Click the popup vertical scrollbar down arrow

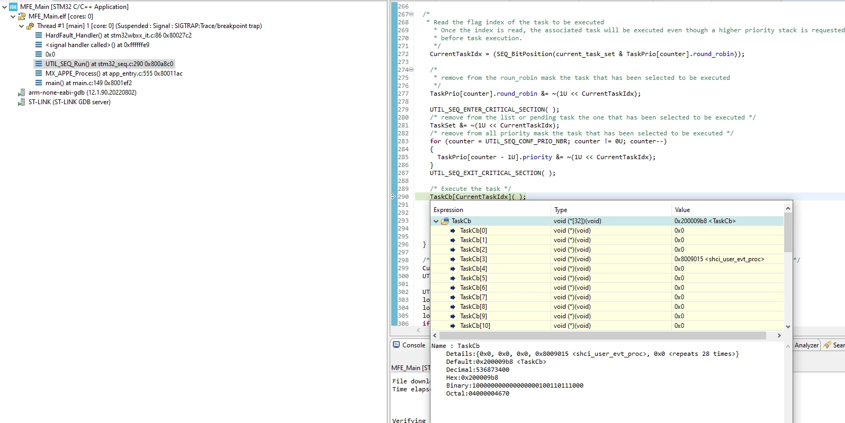point(788,326)
